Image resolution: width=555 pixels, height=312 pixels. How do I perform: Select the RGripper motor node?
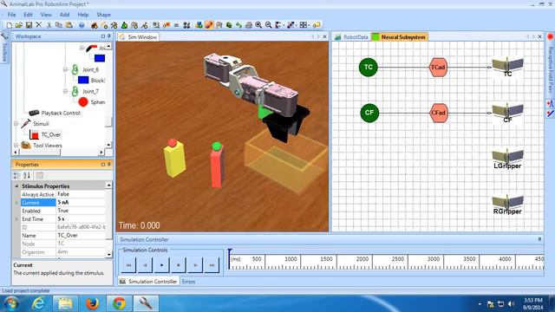click(507, 205)
